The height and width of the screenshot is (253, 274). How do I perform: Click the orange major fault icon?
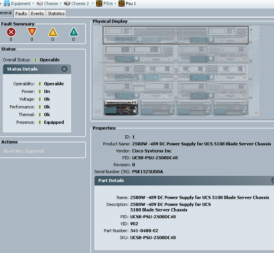[32, 32]
